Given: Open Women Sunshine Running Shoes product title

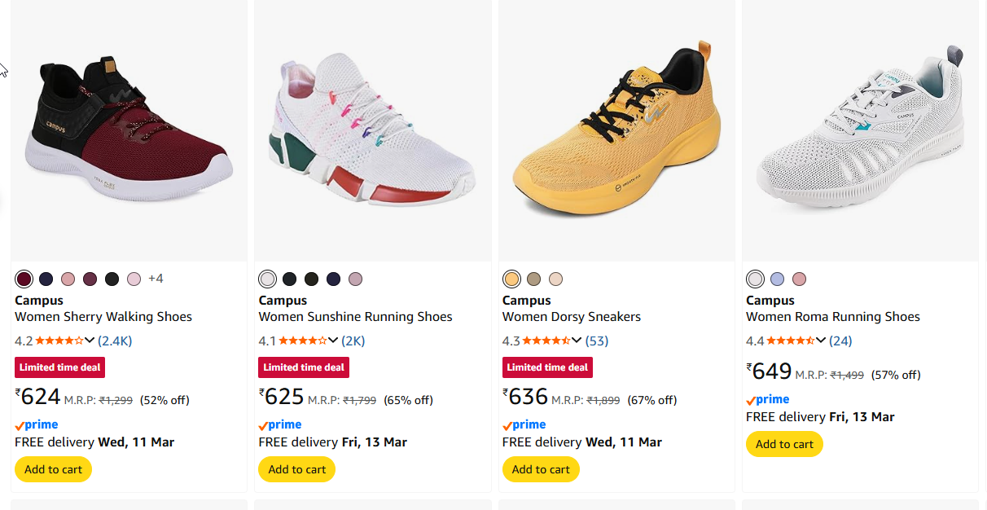Looking at the screenshot, I should coord(355,317).
